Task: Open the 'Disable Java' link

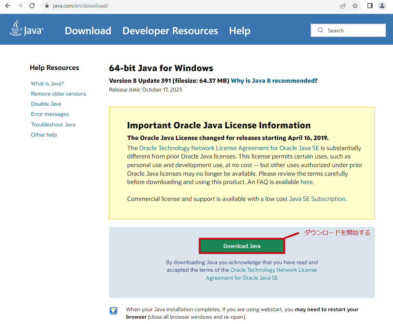Action: tap(46, 104)
